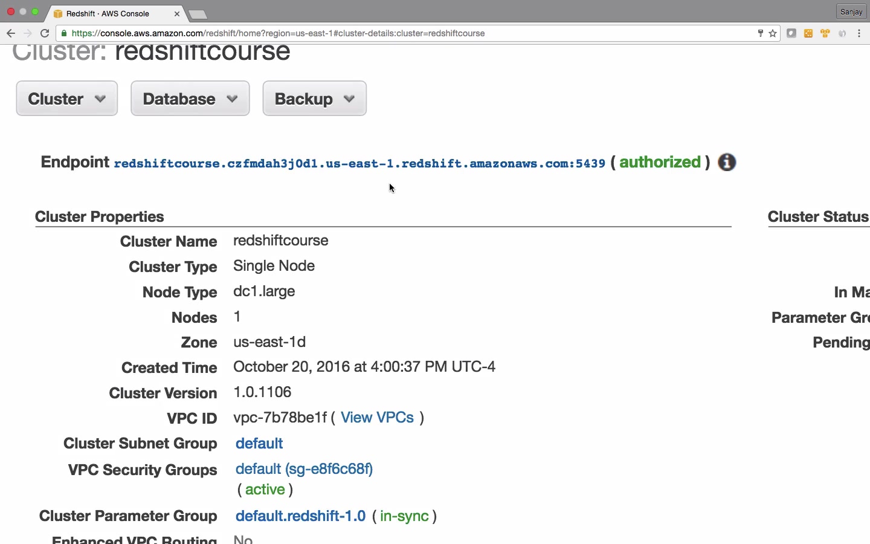
Task: Expand the Backup dropdown menu
Action: pos(314,99)
